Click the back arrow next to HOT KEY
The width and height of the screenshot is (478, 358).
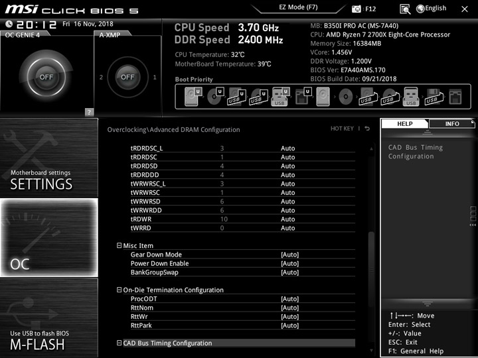tap(367, 129)
